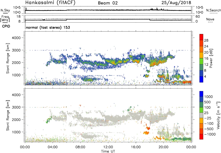Viewport: 221px width, 153px height.
Task: Click the "Nave" legend label
Action: click(x=210, y=19)
